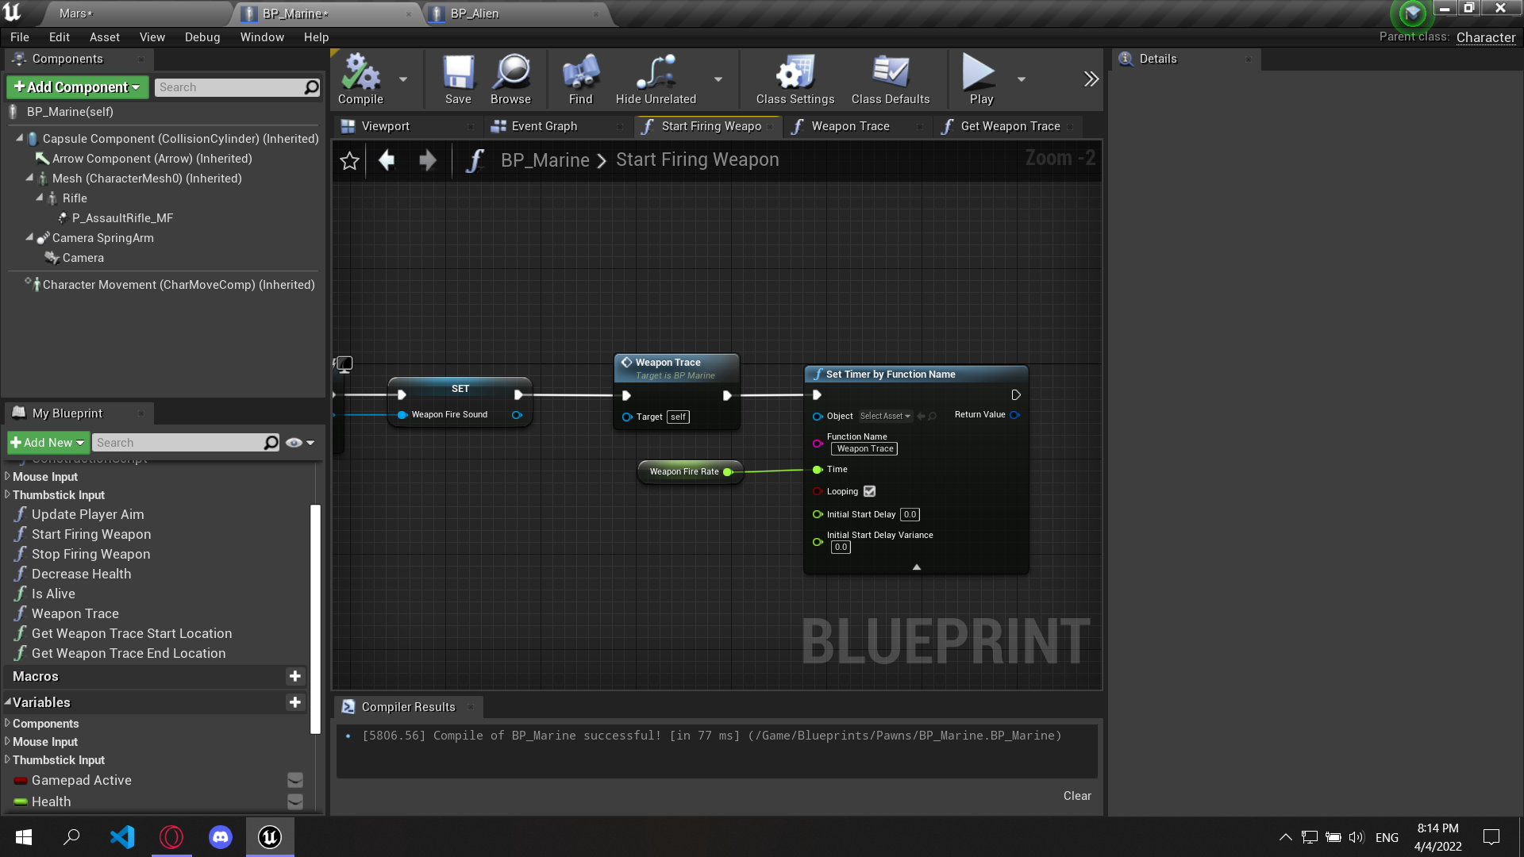Switch to the BP_Alien editor tab
Viewport: 1524px width, 857px height.
click(x=475, y=13)
